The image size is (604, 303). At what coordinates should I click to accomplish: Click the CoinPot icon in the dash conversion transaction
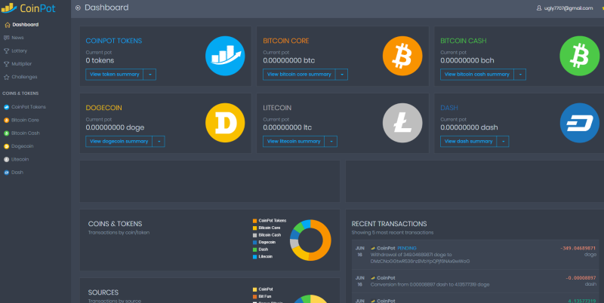373,278
